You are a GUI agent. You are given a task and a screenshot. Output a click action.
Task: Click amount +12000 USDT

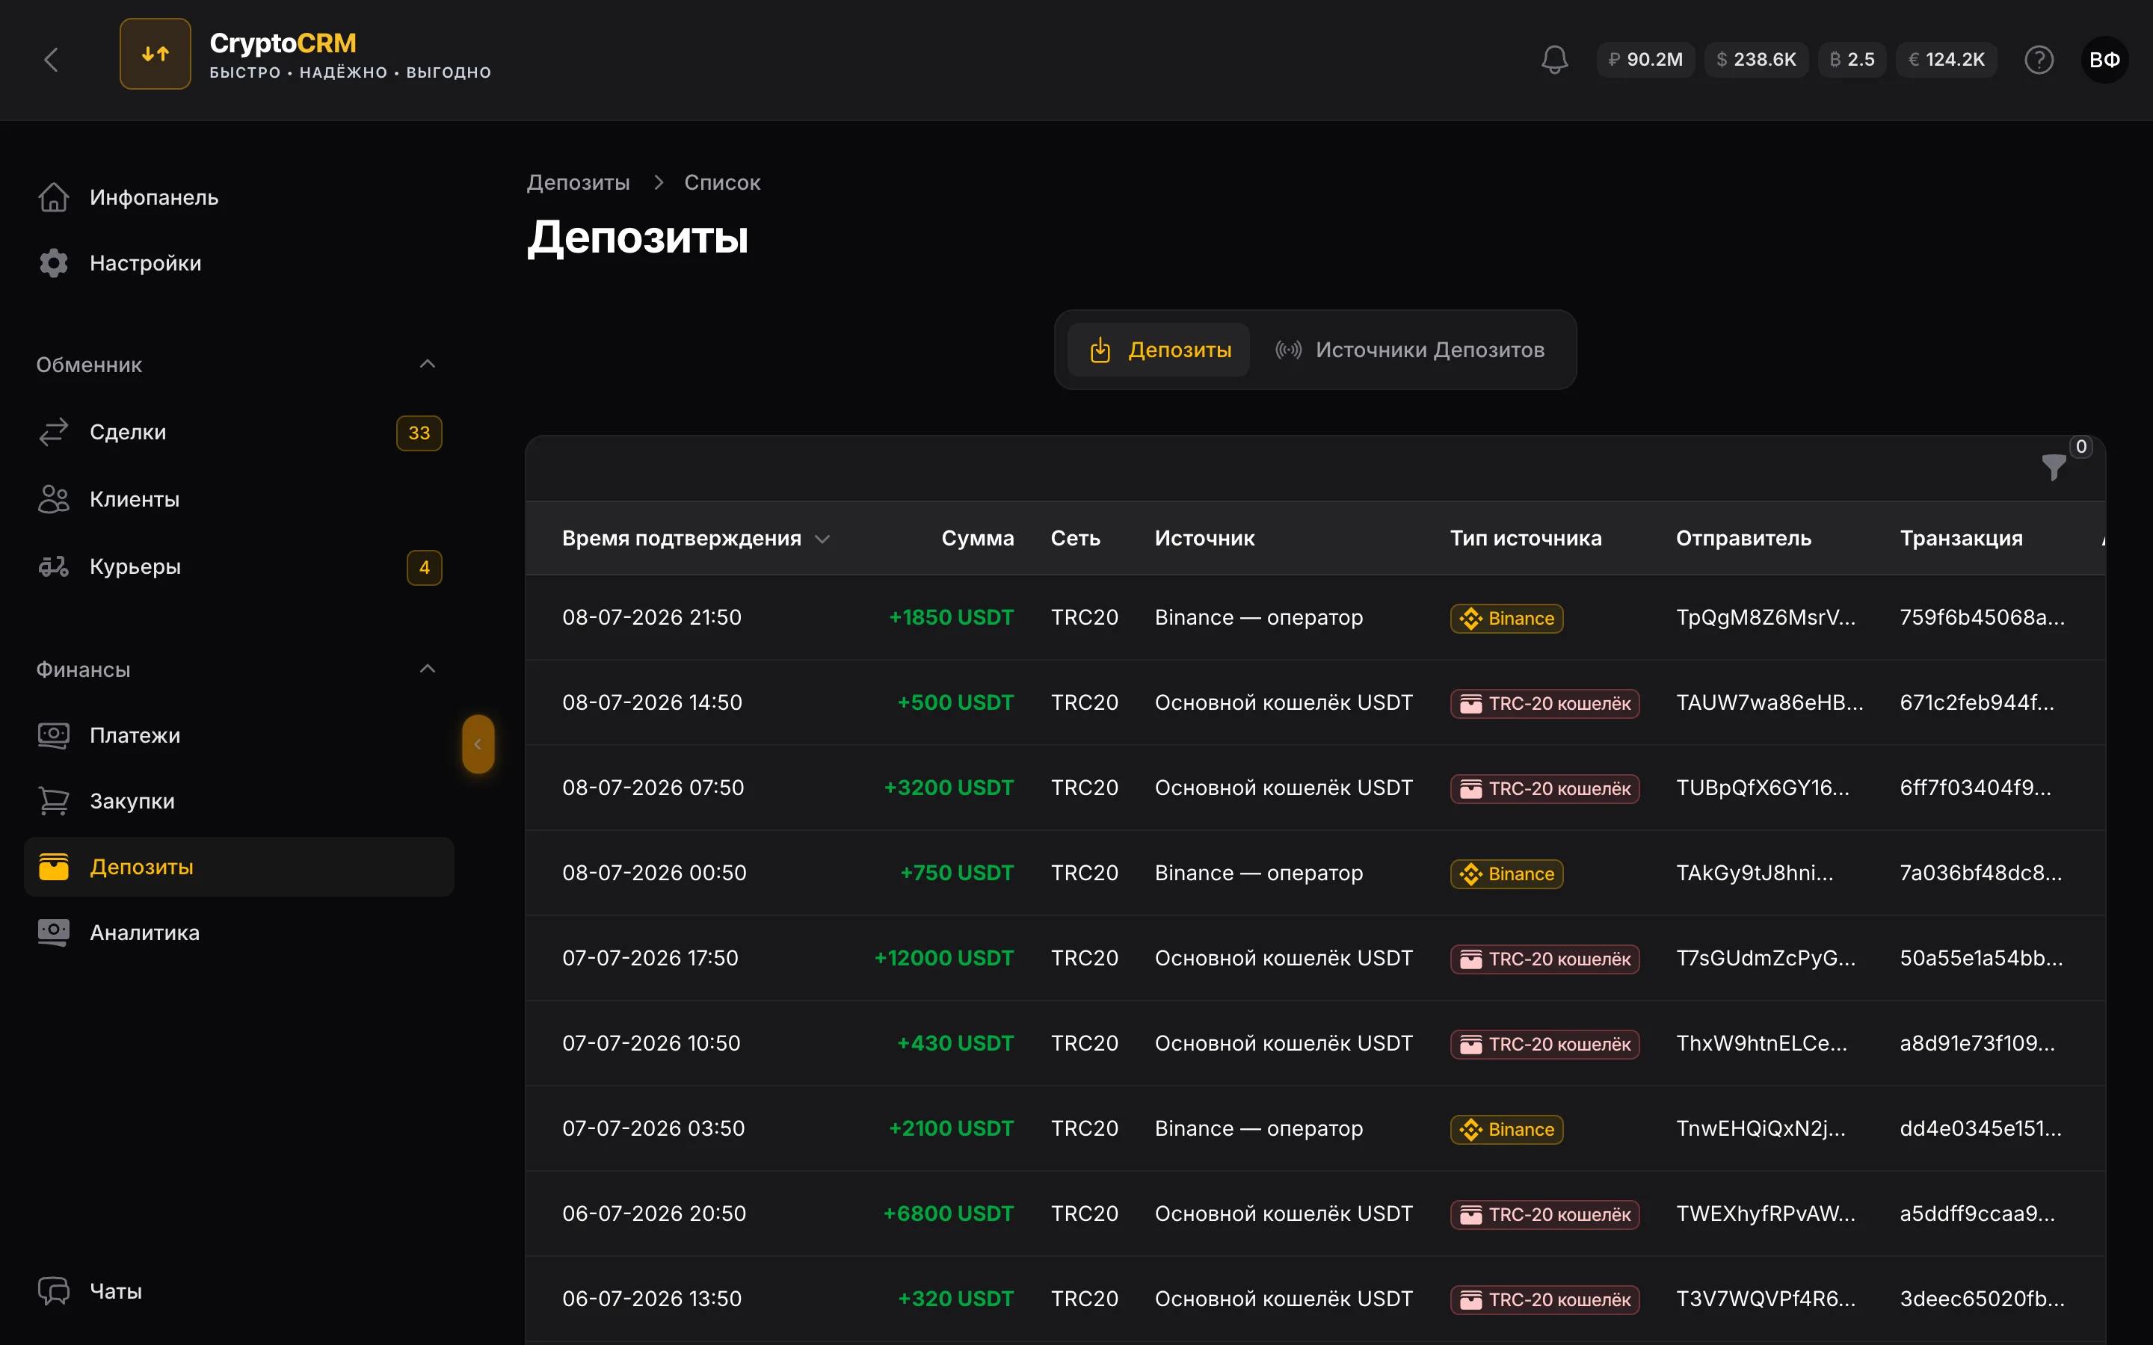[x=943, y=958]
